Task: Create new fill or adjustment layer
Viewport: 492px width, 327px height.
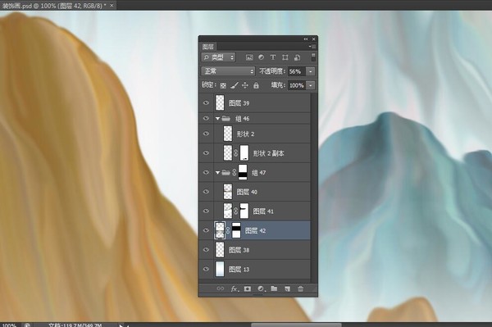Action: pyautogui.click(x=261, y=288)
